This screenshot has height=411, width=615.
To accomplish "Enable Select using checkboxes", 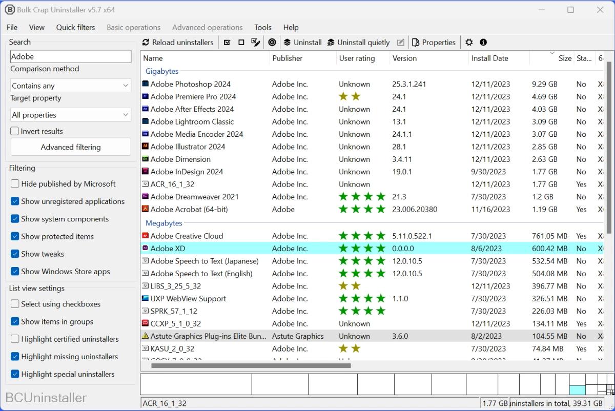I will pos(15,304).
